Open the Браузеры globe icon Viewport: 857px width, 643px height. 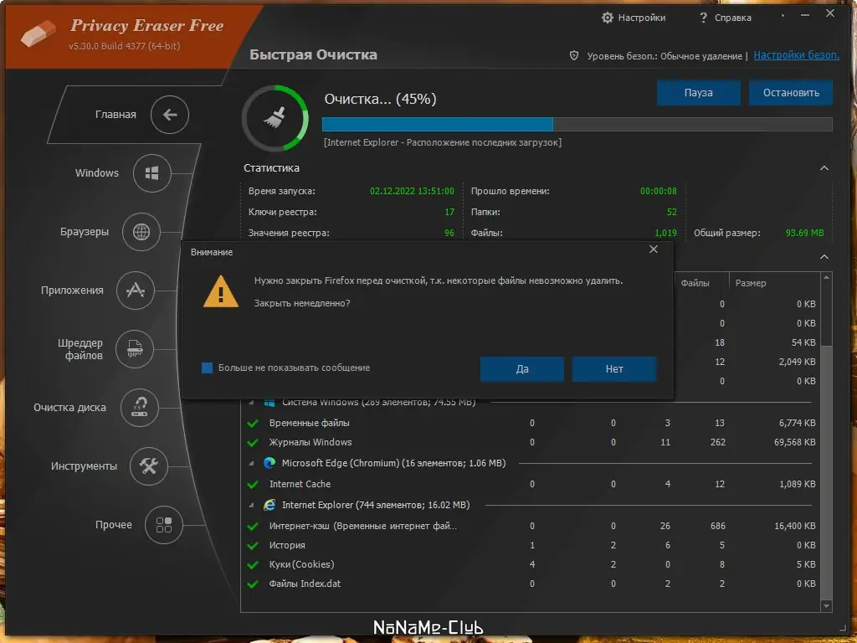tap(141, 232)
